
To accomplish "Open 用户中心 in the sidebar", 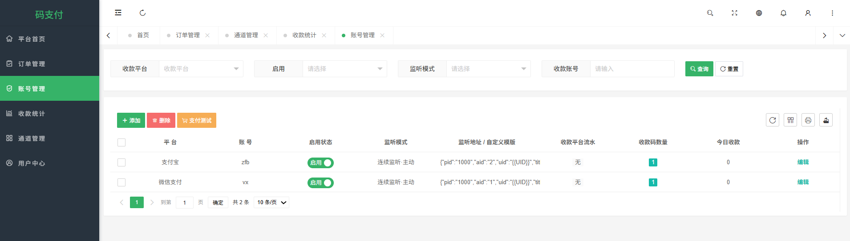I will pyautogui.click(x=49, y=163).
